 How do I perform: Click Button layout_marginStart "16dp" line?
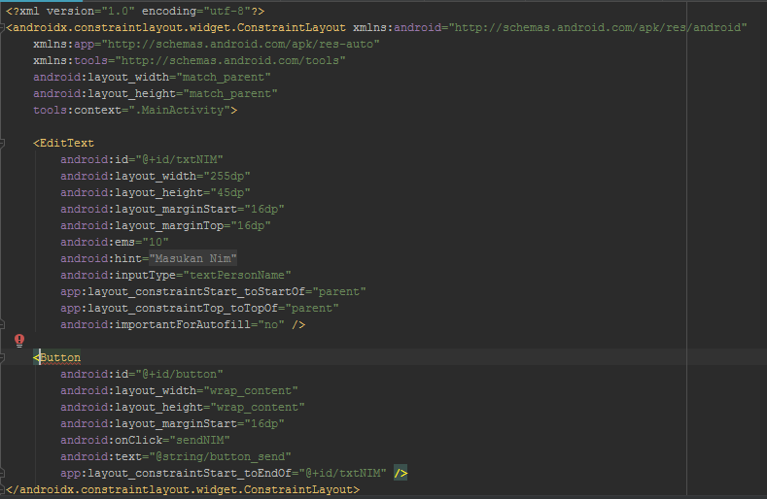[172, 423]
